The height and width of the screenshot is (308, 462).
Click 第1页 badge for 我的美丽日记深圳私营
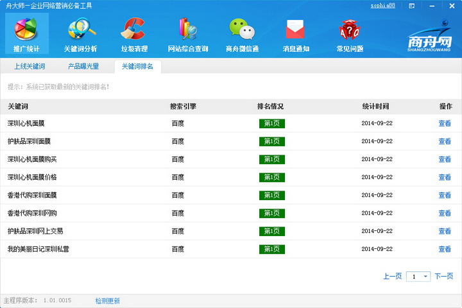point(272,250)
